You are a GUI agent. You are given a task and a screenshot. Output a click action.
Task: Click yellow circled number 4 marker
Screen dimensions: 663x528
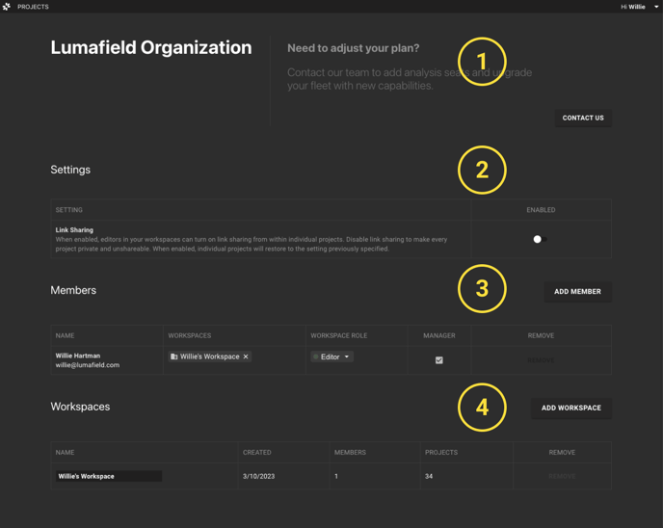(x=482, y=408)
